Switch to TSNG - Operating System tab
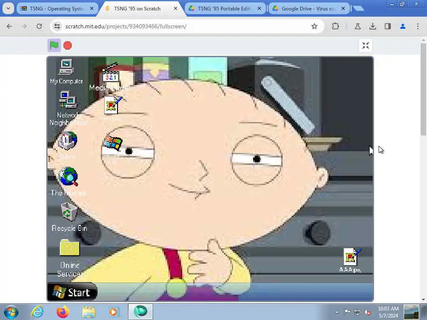This screenshot has height=320, width=427. (56, 9)
